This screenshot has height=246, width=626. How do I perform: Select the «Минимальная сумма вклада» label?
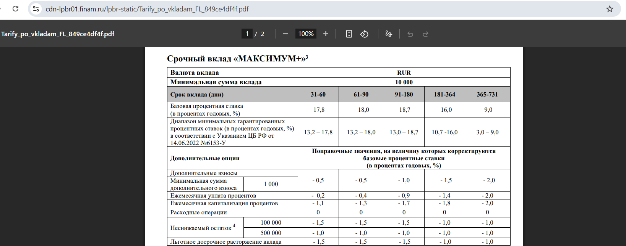point(216,82)
